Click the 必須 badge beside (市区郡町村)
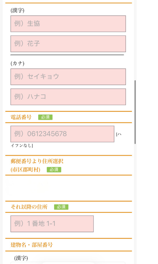This screenshot has width=158, height=264. pos(54,170)
